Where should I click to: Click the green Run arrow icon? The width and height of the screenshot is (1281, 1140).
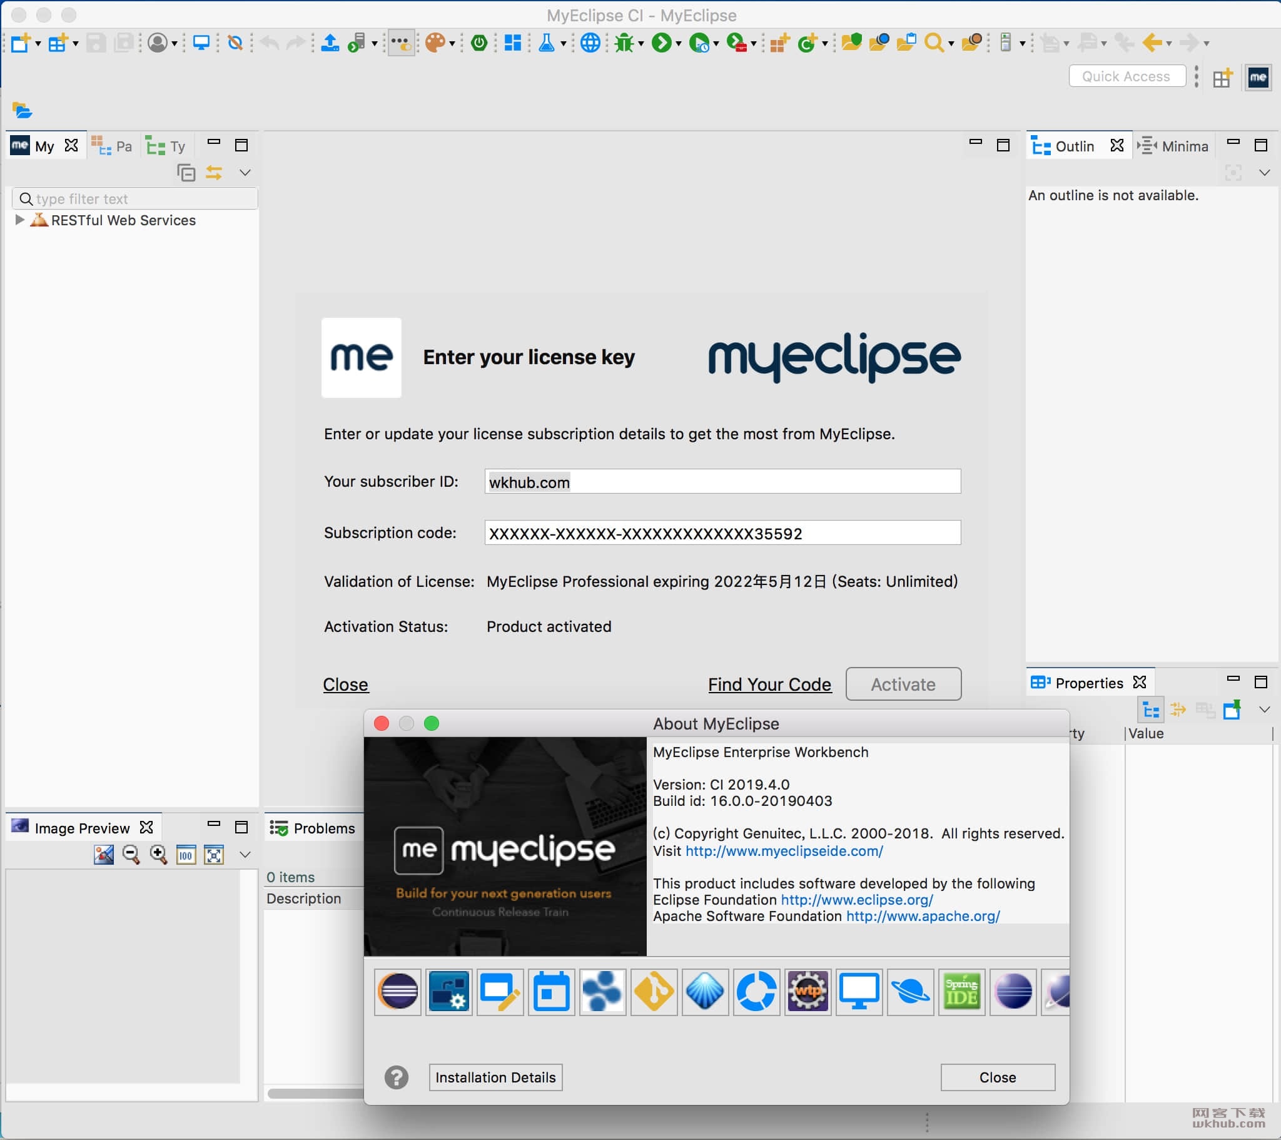[661, 43]
